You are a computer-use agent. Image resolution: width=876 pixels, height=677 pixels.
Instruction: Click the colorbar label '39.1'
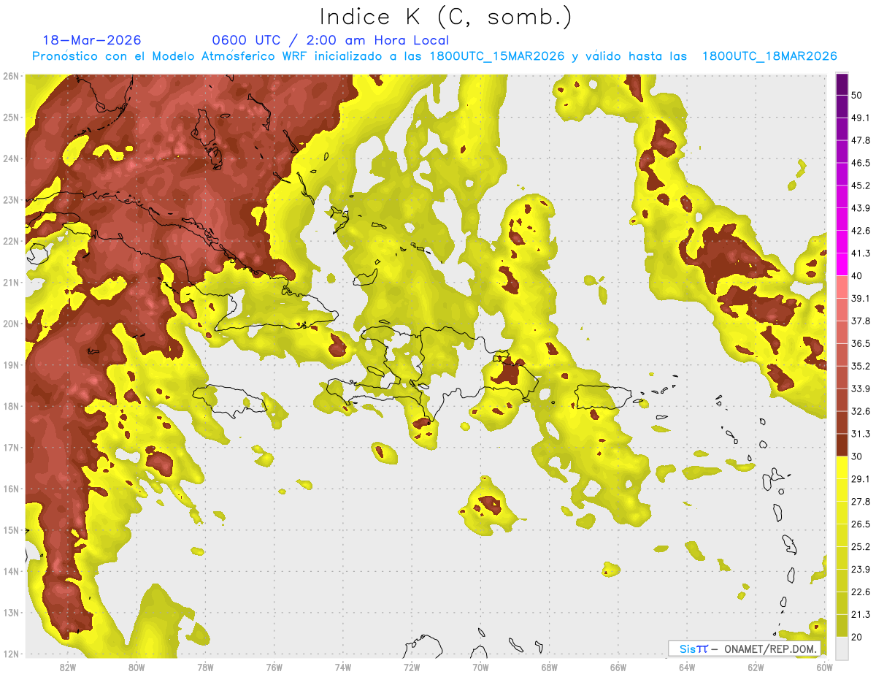coord(861,298)
